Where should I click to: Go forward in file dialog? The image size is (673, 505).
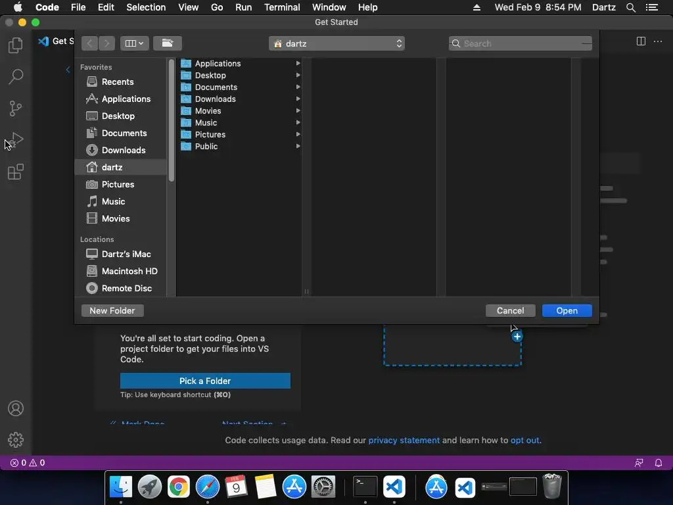tap(107, 43)
